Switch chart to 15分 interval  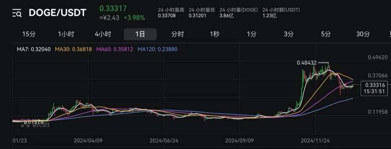pos(29,34)
